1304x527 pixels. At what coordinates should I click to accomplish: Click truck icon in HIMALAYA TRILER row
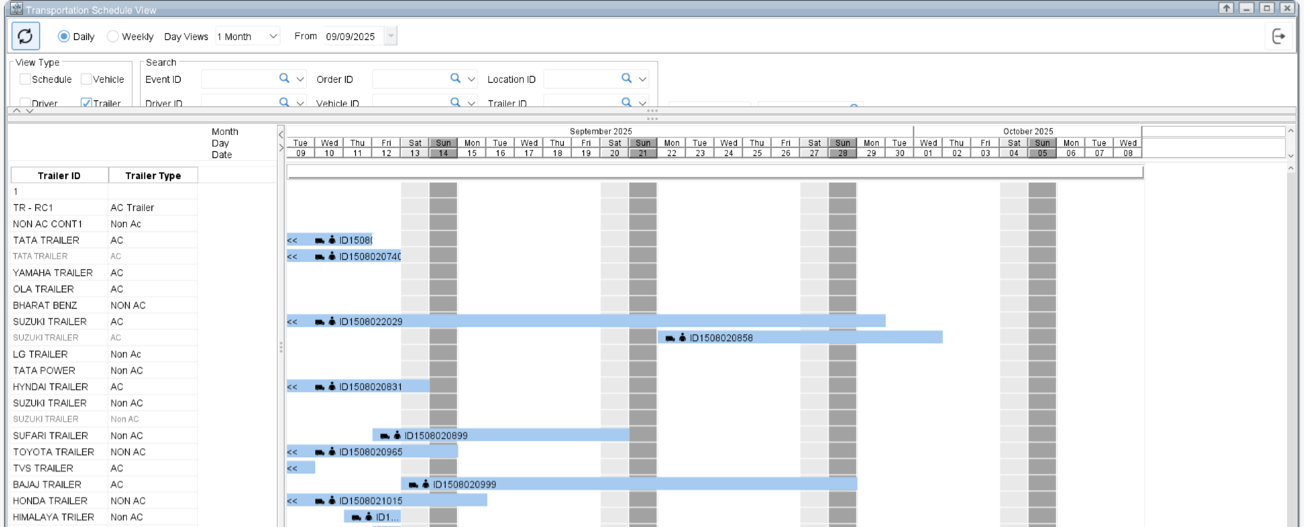tap(356, 517)
